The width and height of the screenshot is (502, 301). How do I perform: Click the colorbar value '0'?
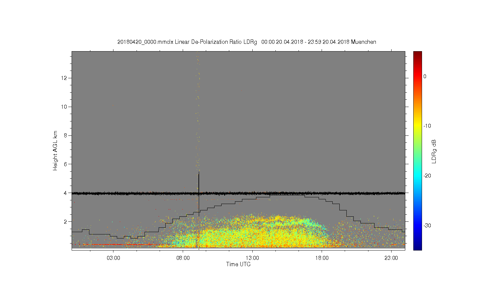click(x=425, y=76)
